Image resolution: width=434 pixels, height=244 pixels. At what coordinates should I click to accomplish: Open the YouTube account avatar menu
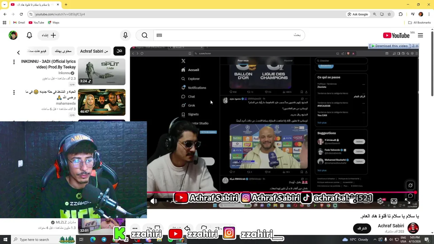coord(13,35)
